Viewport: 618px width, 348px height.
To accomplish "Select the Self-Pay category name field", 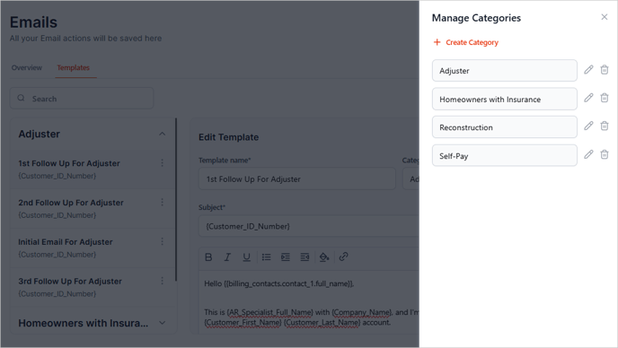I will coord(505,155).
